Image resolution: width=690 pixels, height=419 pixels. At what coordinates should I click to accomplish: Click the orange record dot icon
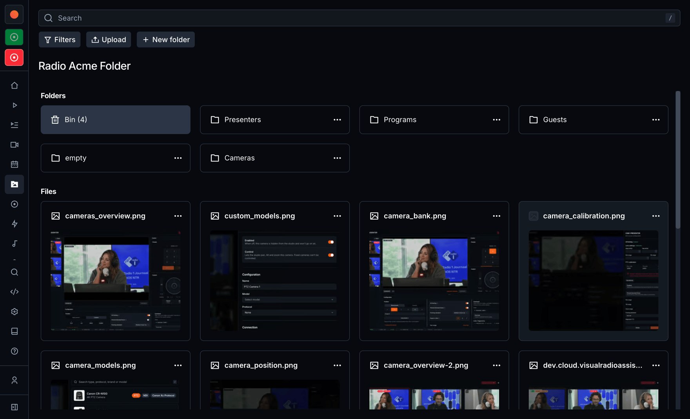(x=14, y=15)
